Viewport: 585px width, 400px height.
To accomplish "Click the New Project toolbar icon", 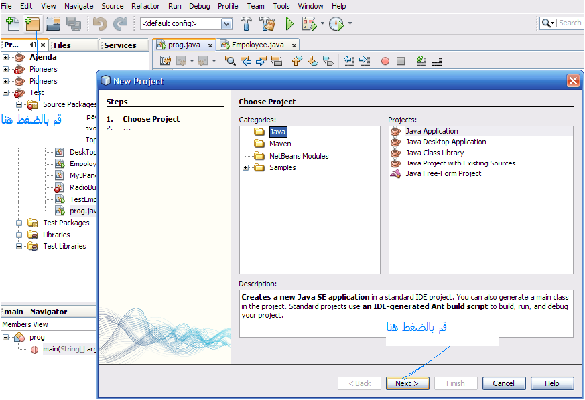I will point(32,24).
